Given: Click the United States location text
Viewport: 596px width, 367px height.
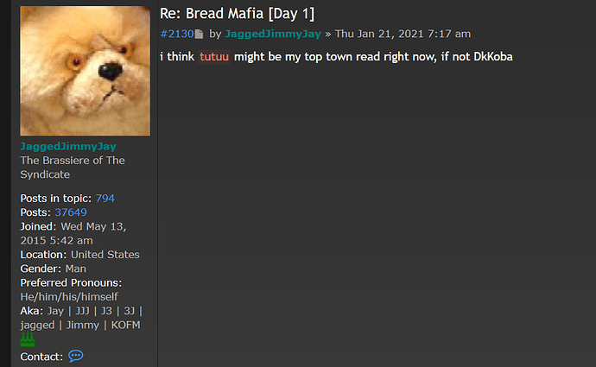Looking at the screenshot, I should tap(105, 255).
